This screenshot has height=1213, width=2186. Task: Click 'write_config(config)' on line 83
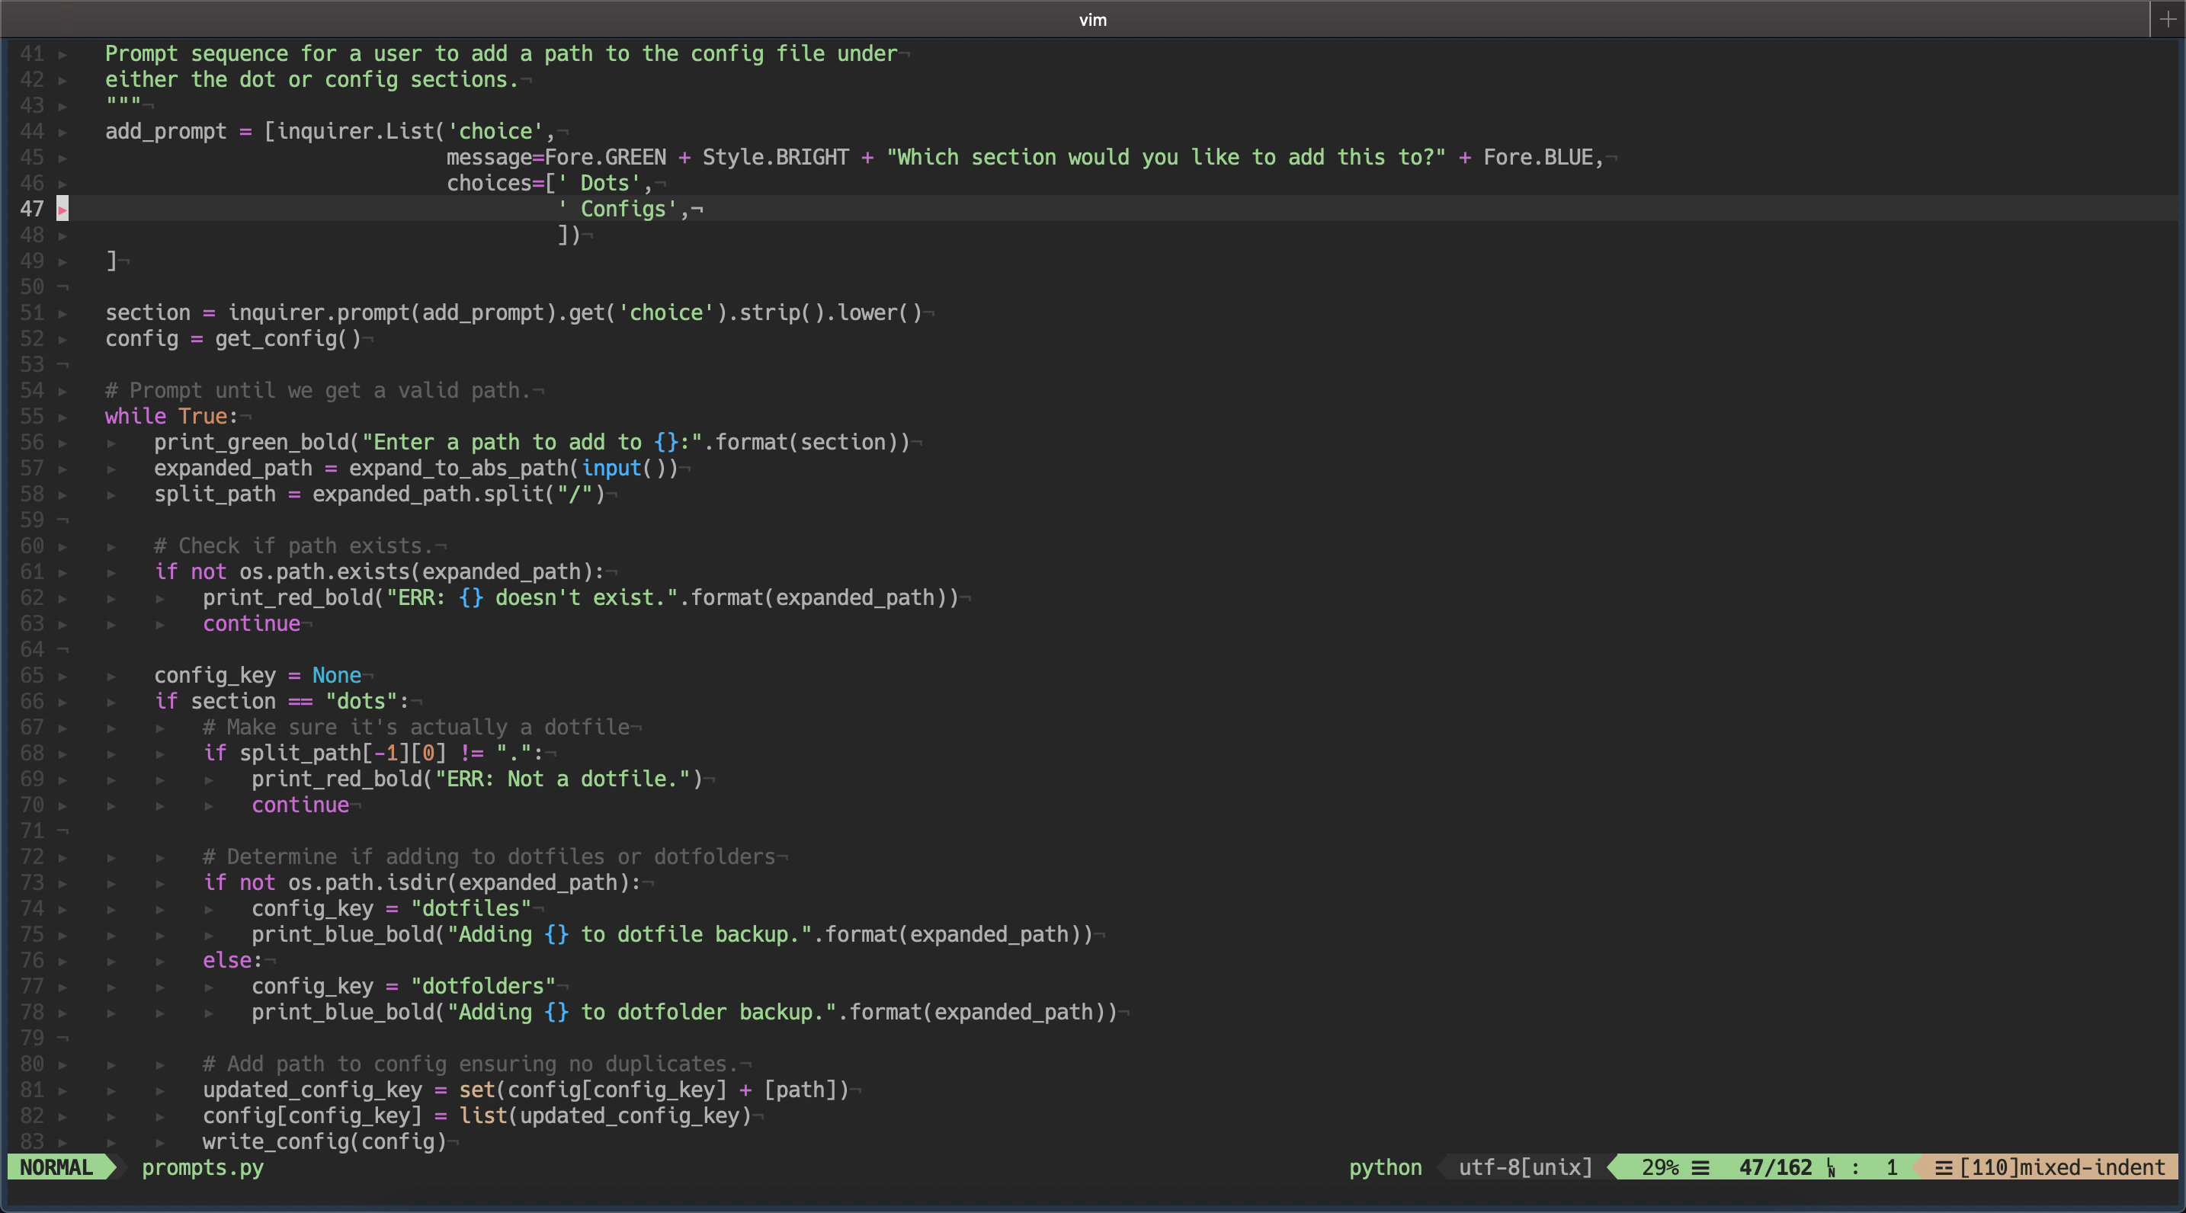(324, 1141)
